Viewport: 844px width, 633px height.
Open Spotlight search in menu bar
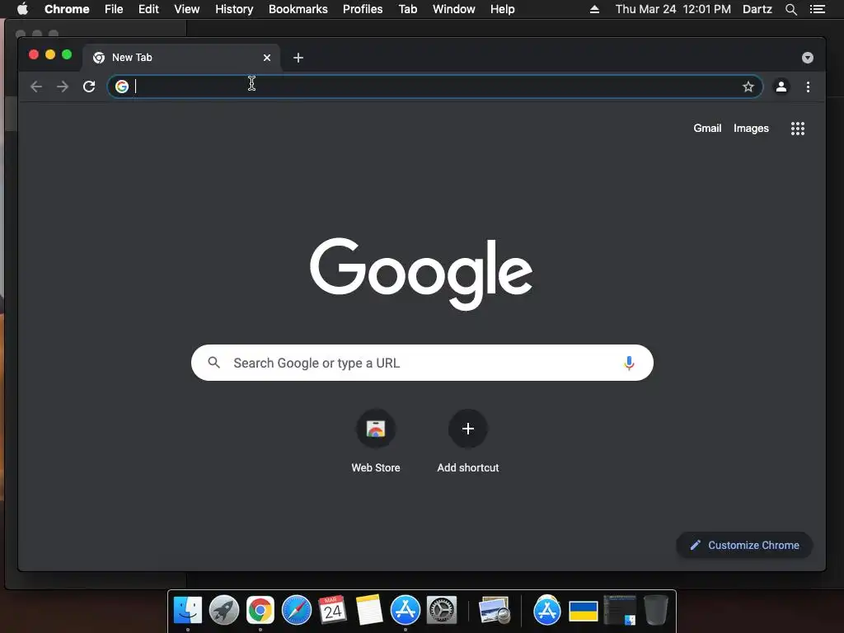[790, 9]
